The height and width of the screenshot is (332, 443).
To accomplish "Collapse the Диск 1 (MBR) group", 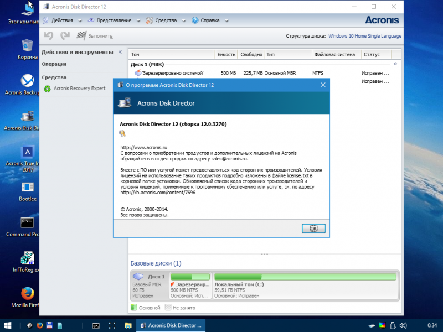I will [x=395, y=64].
